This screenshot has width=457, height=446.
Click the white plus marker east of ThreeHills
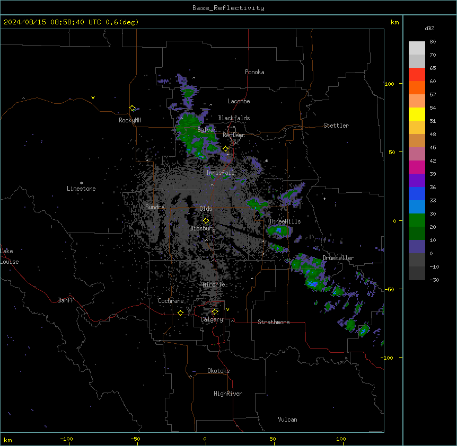(x=324, y=199)
